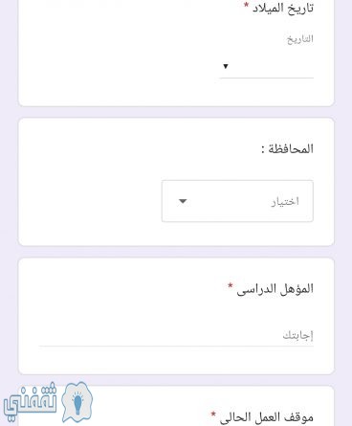Select the المحافظة question label

pyautogui.click(x=287, y=148)
